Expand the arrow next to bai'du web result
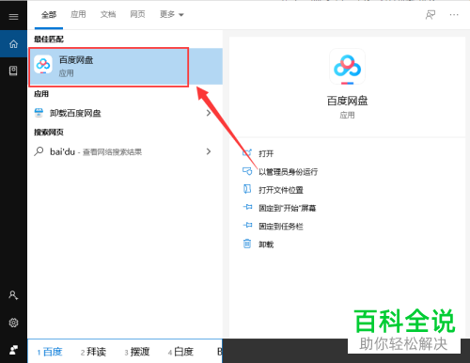Screen dimensions: 470x363 [209, 151]
